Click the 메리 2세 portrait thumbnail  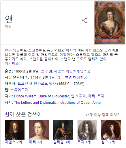pyautogui.click(x=39, y=129)
